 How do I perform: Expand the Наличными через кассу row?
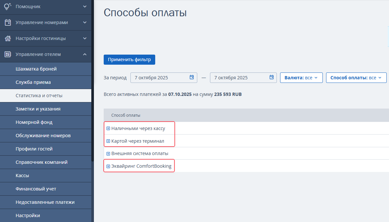click(108, 128)
